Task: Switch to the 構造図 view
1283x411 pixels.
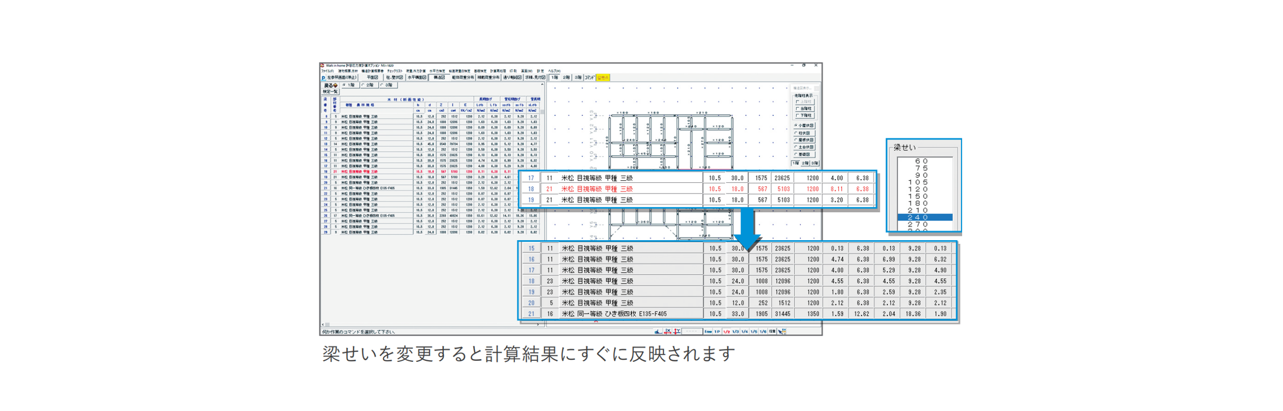Action: pos(439,78)
